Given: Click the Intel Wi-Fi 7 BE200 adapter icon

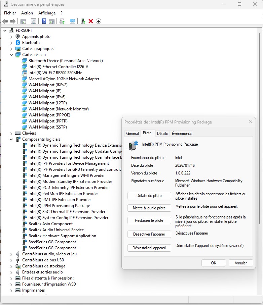Looking at the screenshot, I should [x=24, y=73].
